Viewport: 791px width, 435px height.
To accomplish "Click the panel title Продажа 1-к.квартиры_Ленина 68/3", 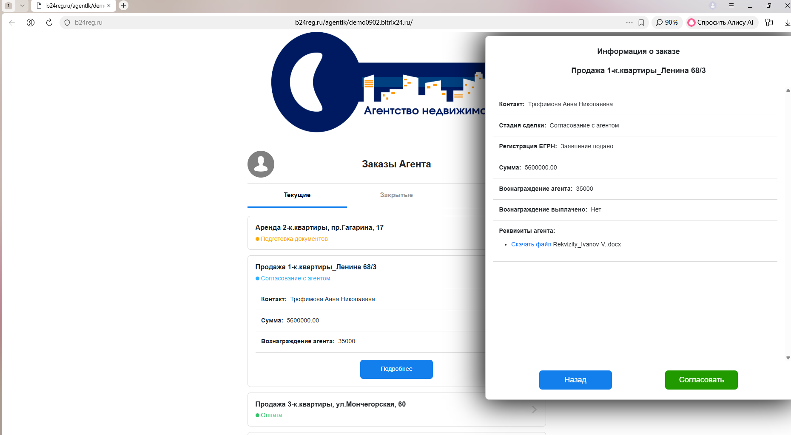I will (x=638, y=71).
